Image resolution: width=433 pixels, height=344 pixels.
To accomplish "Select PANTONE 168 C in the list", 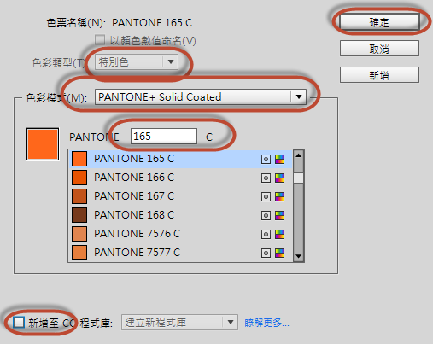I will click(180, 215).
